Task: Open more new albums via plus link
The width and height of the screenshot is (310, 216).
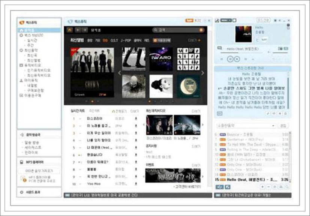Action: coord(194,40)
